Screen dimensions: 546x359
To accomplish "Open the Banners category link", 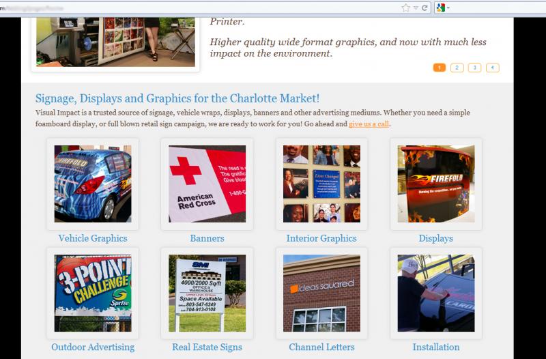I will pos(207,238).
